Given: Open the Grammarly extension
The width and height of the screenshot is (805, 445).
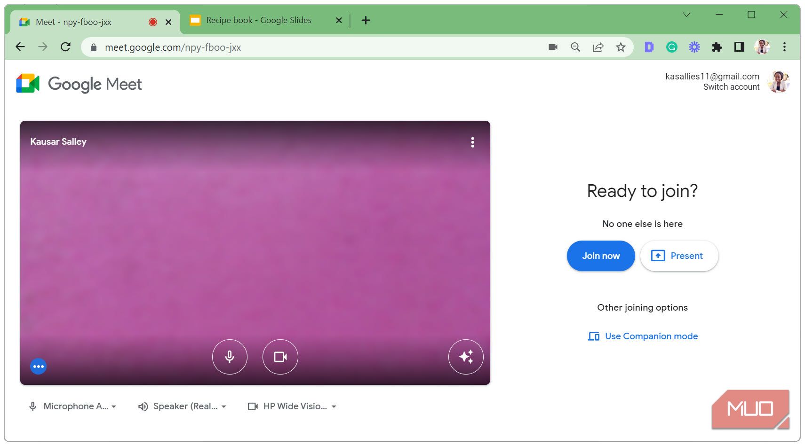Looking at the screenshot, I should click(x=672, y=47).
